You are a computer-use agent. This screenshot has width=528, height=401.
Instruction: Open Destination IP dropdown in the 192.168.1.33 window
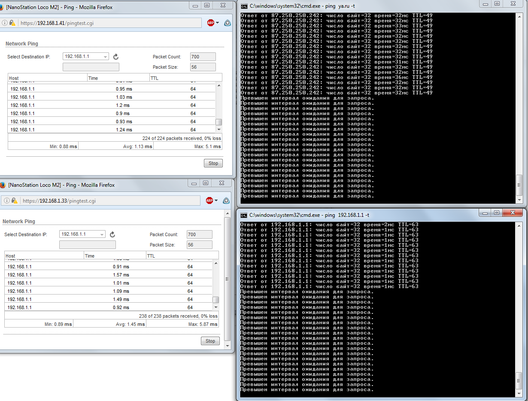102,234
